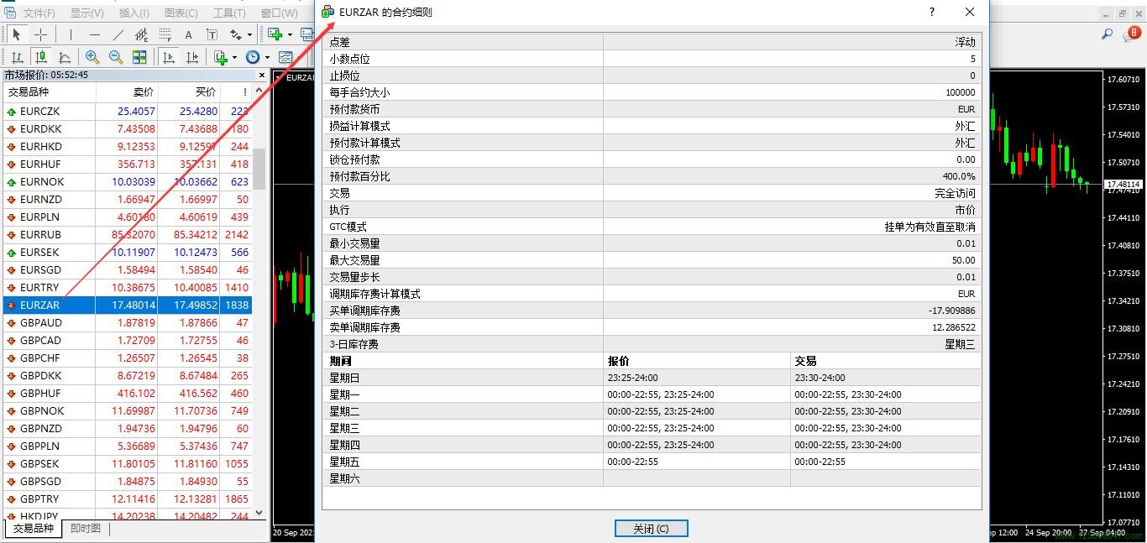Select the cursor arrow tool

(16, 34)
